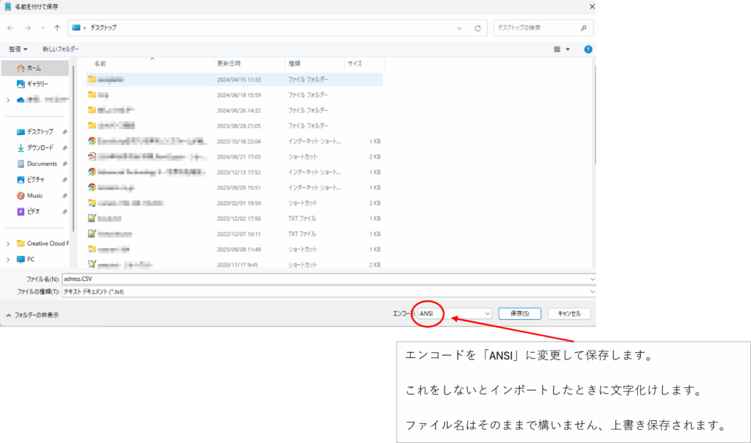Expand the Creative Cloud Files tree item
The width and height of the screenshot is (751, 443).
tap(8, 244)
